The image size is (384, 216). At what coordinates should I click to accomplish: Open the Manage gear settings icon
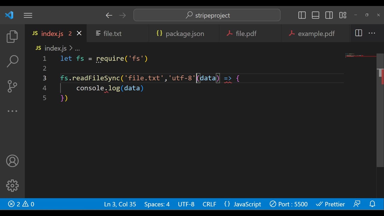tap(12, 186)
